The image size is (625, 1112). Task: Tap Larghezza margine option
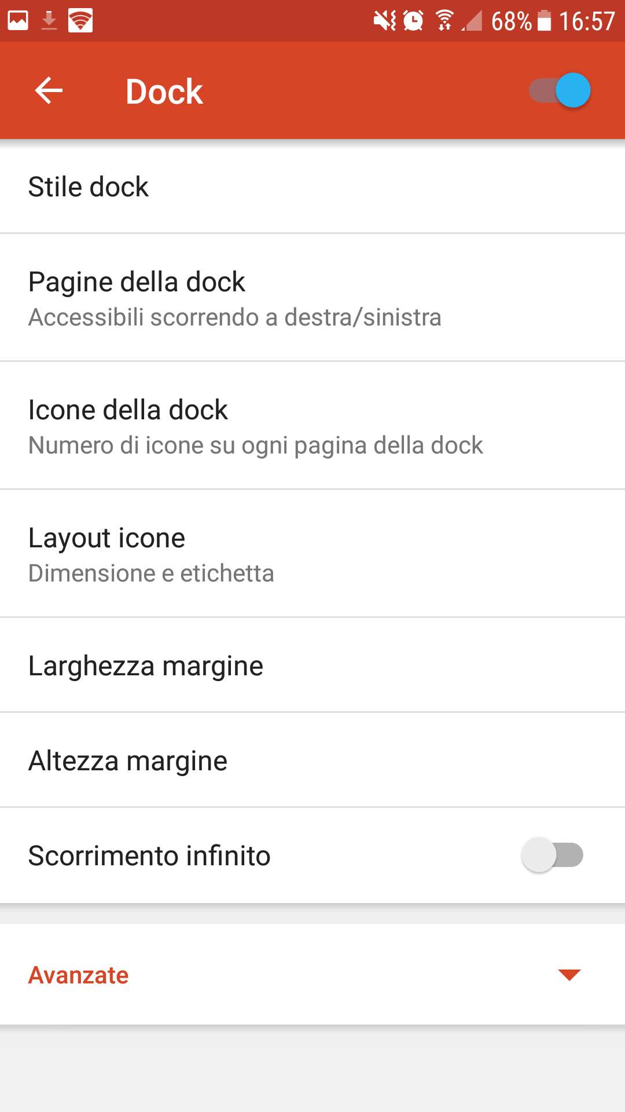(x=146, y=665)
